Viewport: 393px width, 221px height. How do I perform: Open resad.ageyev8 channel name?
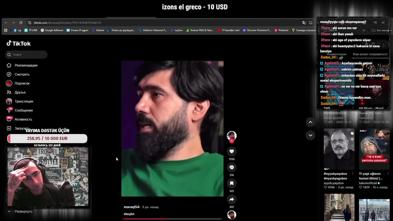tap(333, 118)
